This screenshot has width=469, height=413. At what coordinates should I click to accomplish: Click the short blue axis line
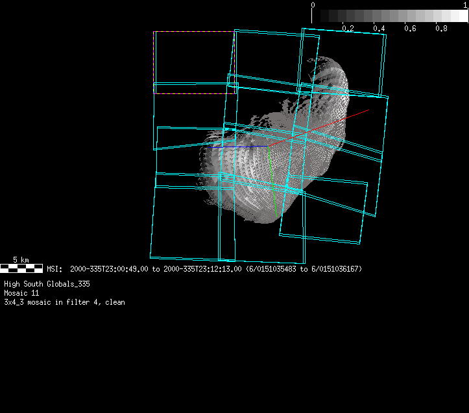[x=237, y=147]
